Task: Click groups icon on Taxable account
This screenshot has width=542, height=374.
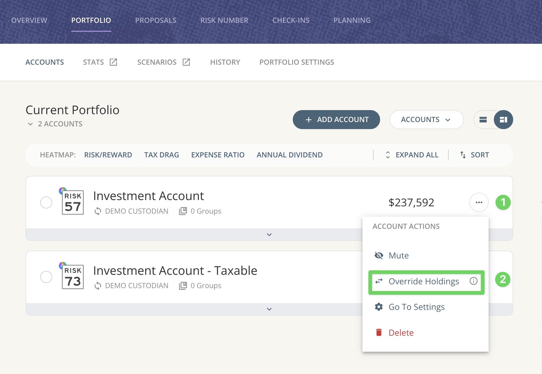Action: 183,285
